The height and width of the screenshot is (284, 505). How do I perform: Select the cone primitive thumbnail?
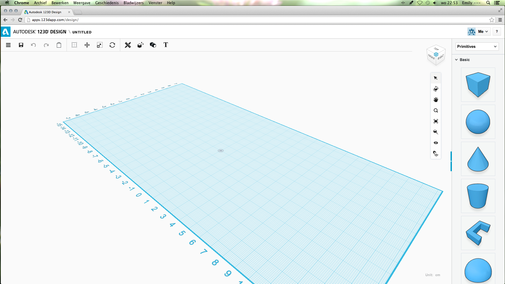478,159
